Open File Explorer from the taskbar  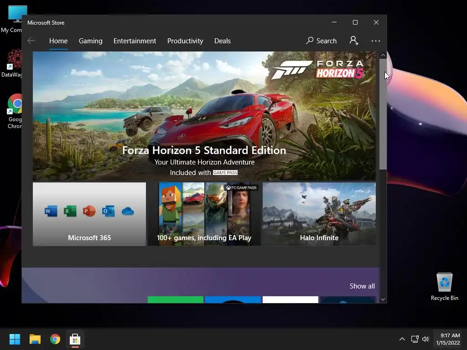pos(35,339)
